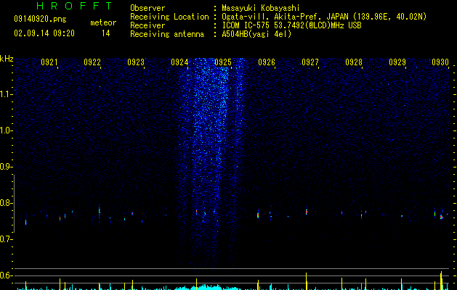The height and width of the screenshot is (290, 457).
Task: Click the Receiver label
Action: point(147,25)
